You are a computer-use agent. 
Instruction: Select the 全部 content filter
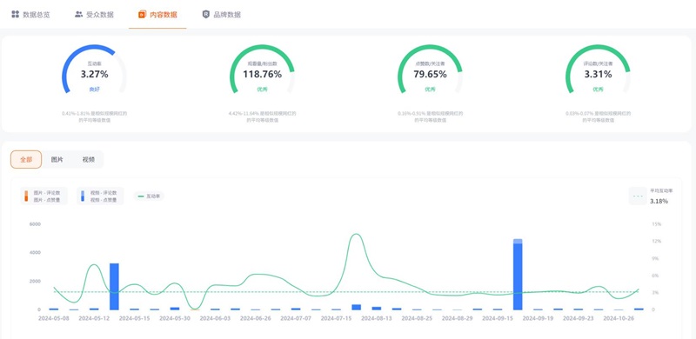pos(26,160)
